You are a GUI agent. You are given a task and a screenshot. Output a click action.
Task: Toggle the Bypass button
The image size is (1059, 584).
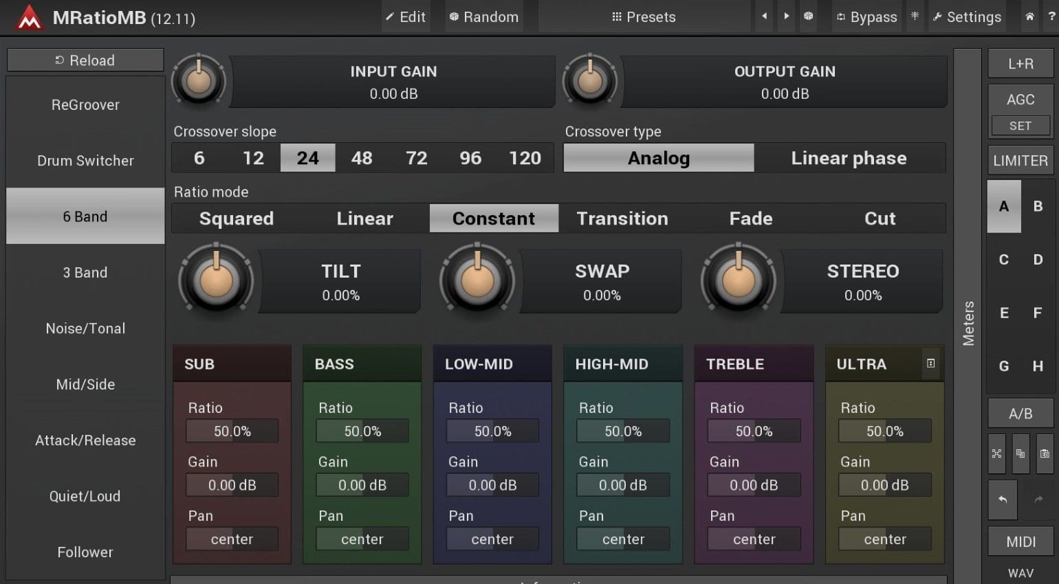[x=866, y=16]
